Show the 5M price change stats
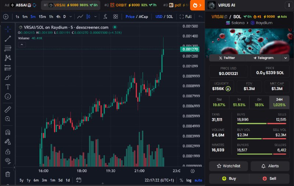Image resolution: width=294 pixels, height=186 pixels. (x=219, y=102)
